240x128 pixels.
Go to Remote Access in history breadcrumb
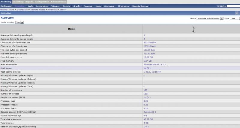[38, 10]
